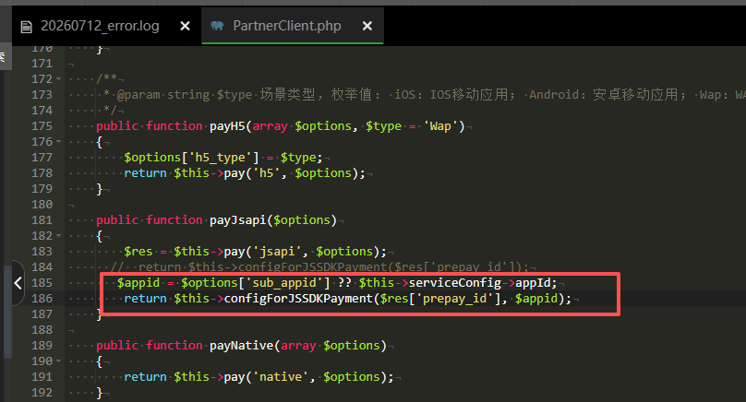
Task: Close the 20260712_error.log tab
Action: click(x=185, y=26)
